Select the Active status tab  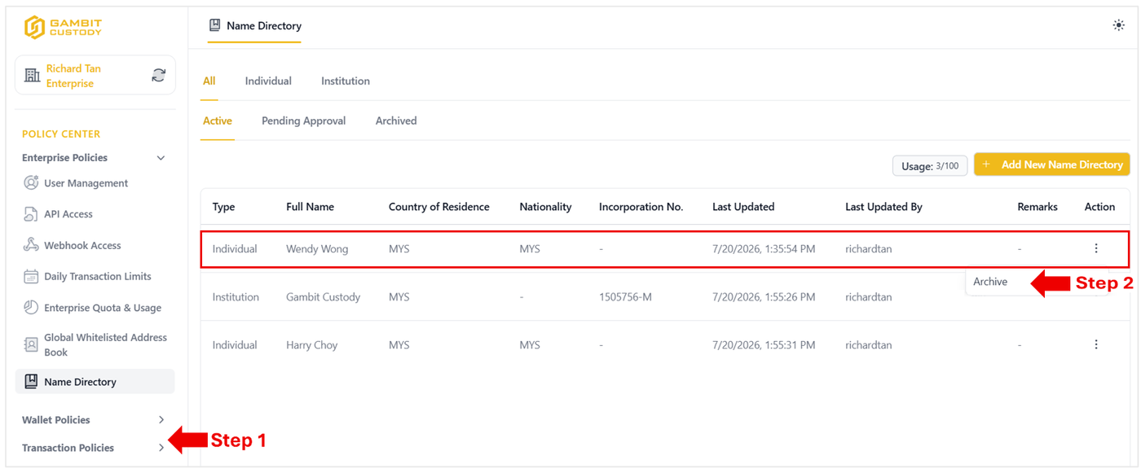coord(218,121)
